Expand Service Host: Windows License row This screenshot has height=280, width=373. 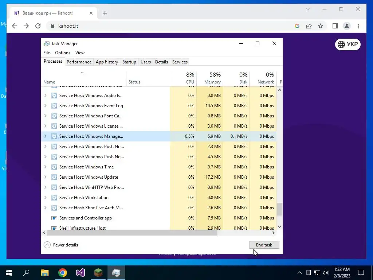[45, 126]
